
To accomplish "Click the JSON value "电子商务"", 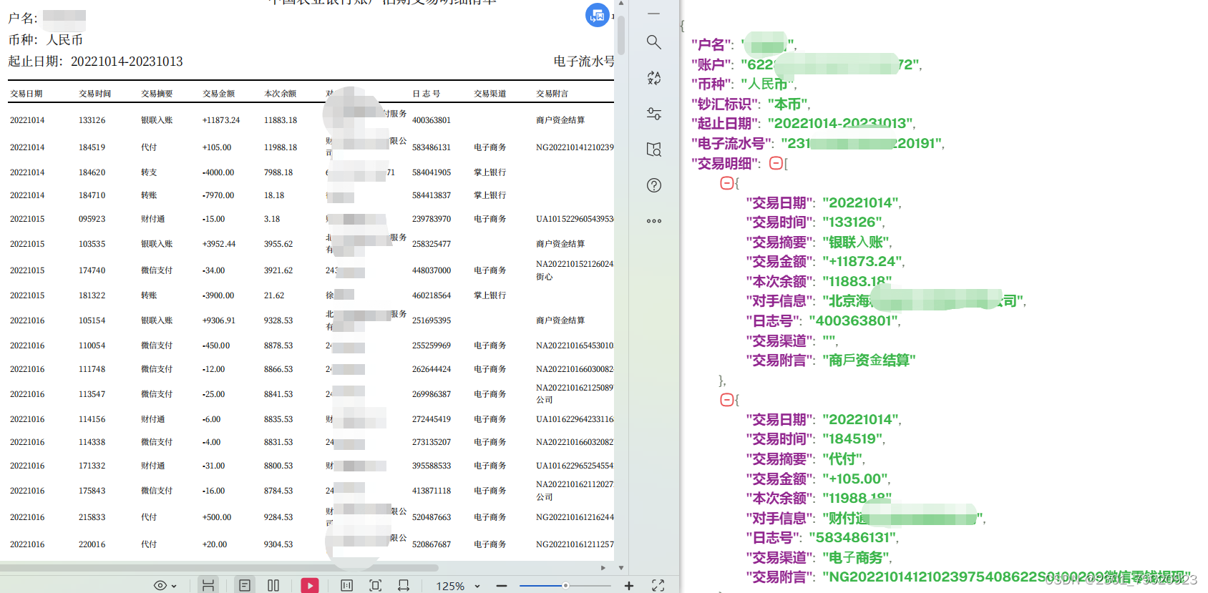I will [857, 558].
